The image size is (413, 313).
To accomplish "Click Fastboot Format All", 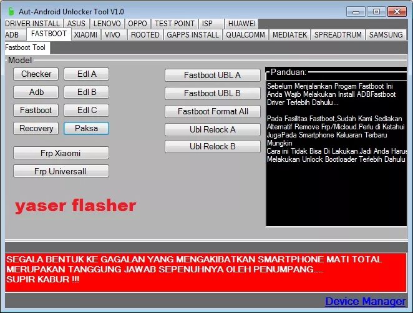I will coord(213,112).
